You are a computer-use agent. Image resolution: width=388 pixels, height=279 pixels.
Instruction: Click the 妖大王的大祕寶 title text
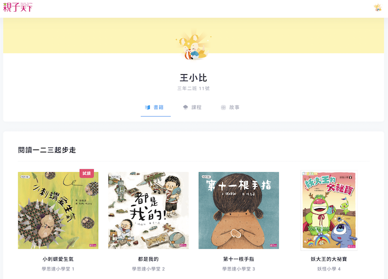pyautogui.click(x=329, y=259)
